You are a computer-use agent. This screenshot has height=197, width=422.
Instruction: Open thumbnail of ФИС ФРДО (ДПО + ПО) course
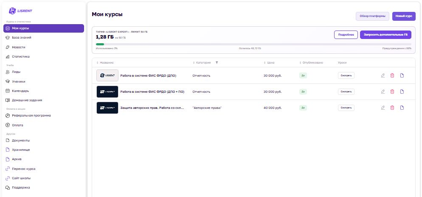click(107, 92)
